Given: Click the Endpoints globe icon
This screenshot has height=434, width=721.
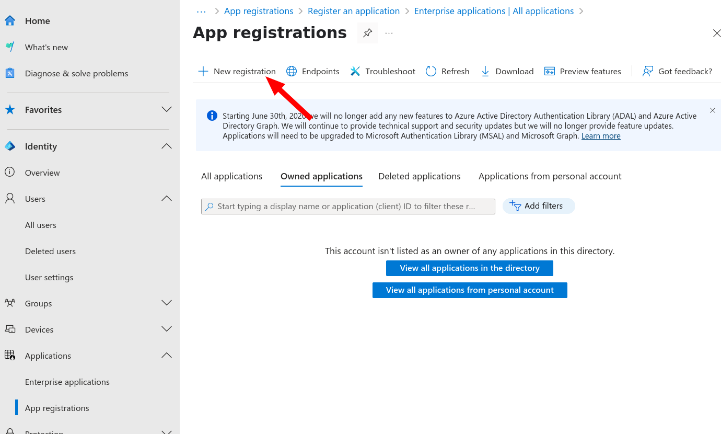Looking at the screenshot, I should 292,72.
